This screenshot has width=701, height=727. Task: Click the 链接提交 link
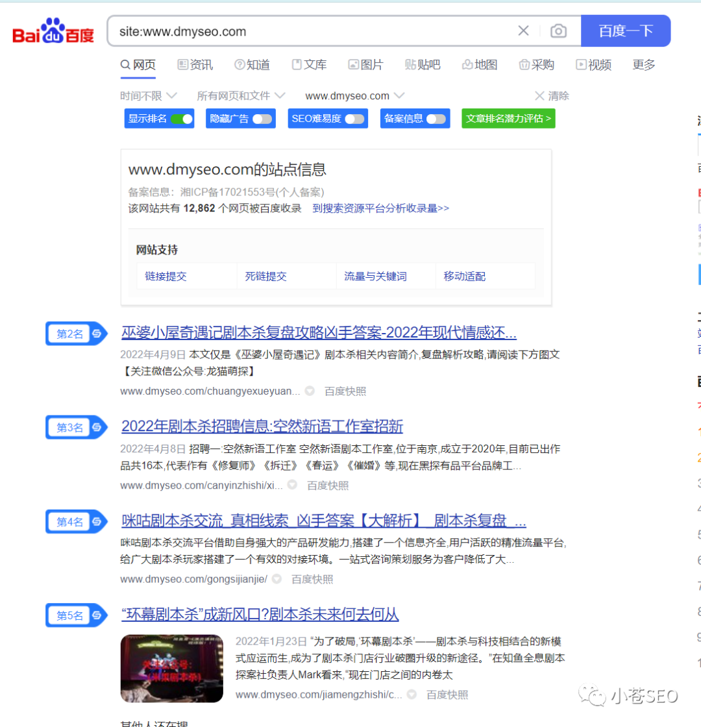pyautogui.click(x=166, y=277)
